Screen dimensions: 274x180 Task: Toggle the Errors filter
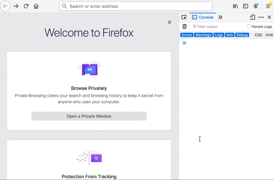click(187, 35)
